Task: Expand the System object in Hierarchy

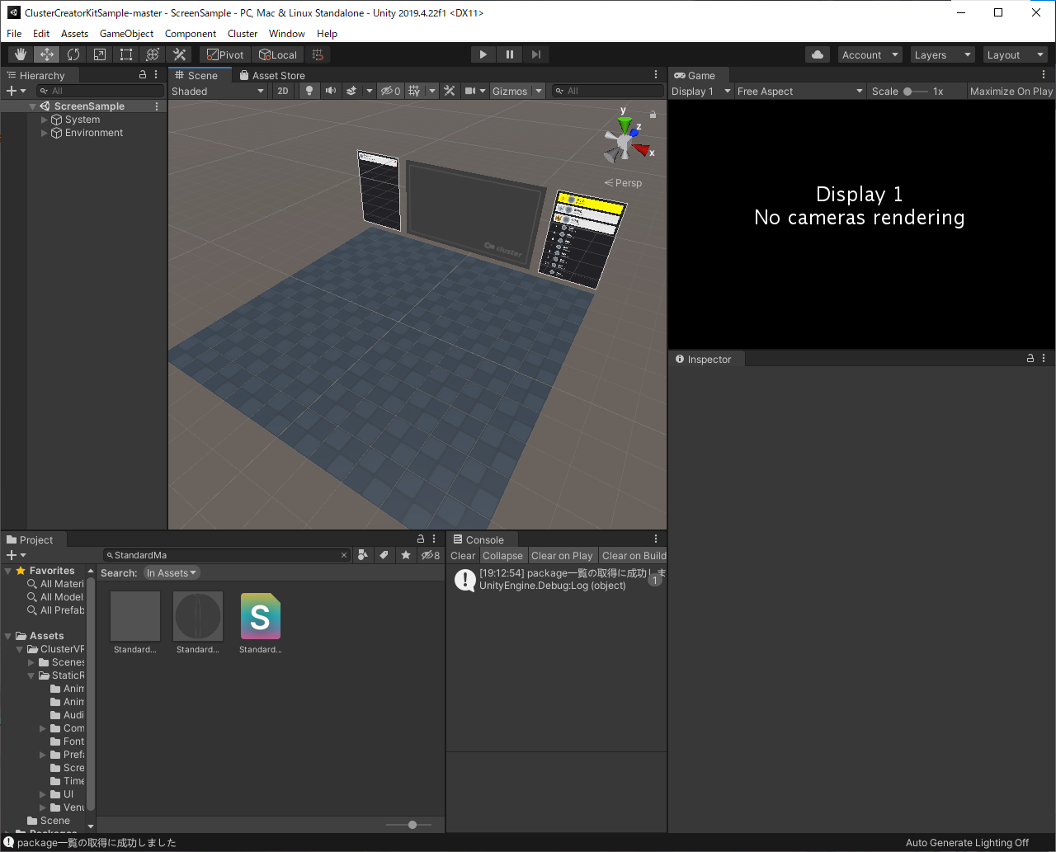Action: 44,119
